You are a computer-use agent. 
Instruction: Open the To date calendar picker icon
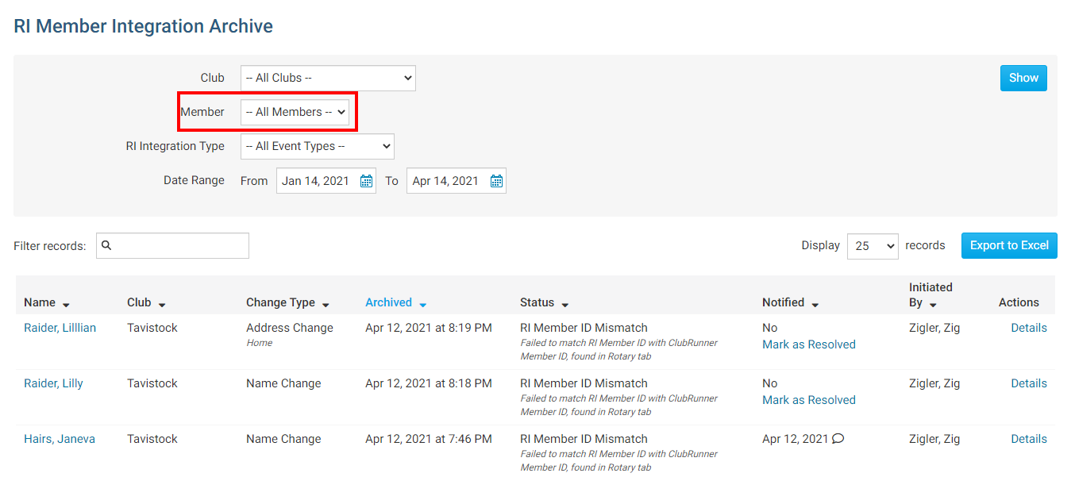(x=496, y=181)
